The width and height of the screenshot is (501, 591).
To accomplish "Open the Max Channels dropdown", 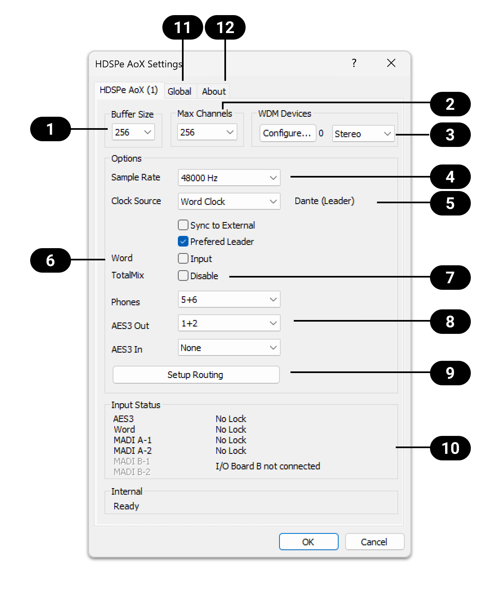I will [207, 132].
